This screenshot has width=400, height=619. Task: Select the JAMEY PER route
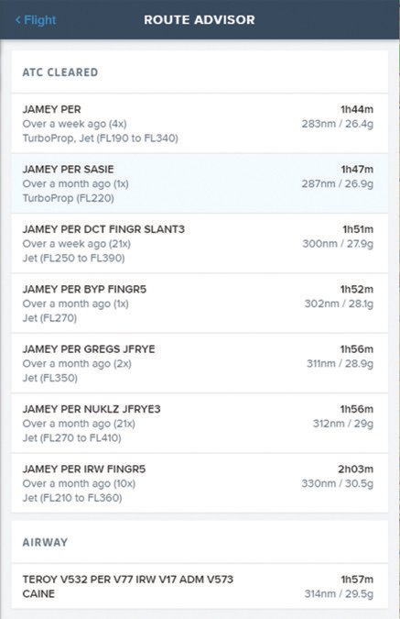tap(200, 124)
